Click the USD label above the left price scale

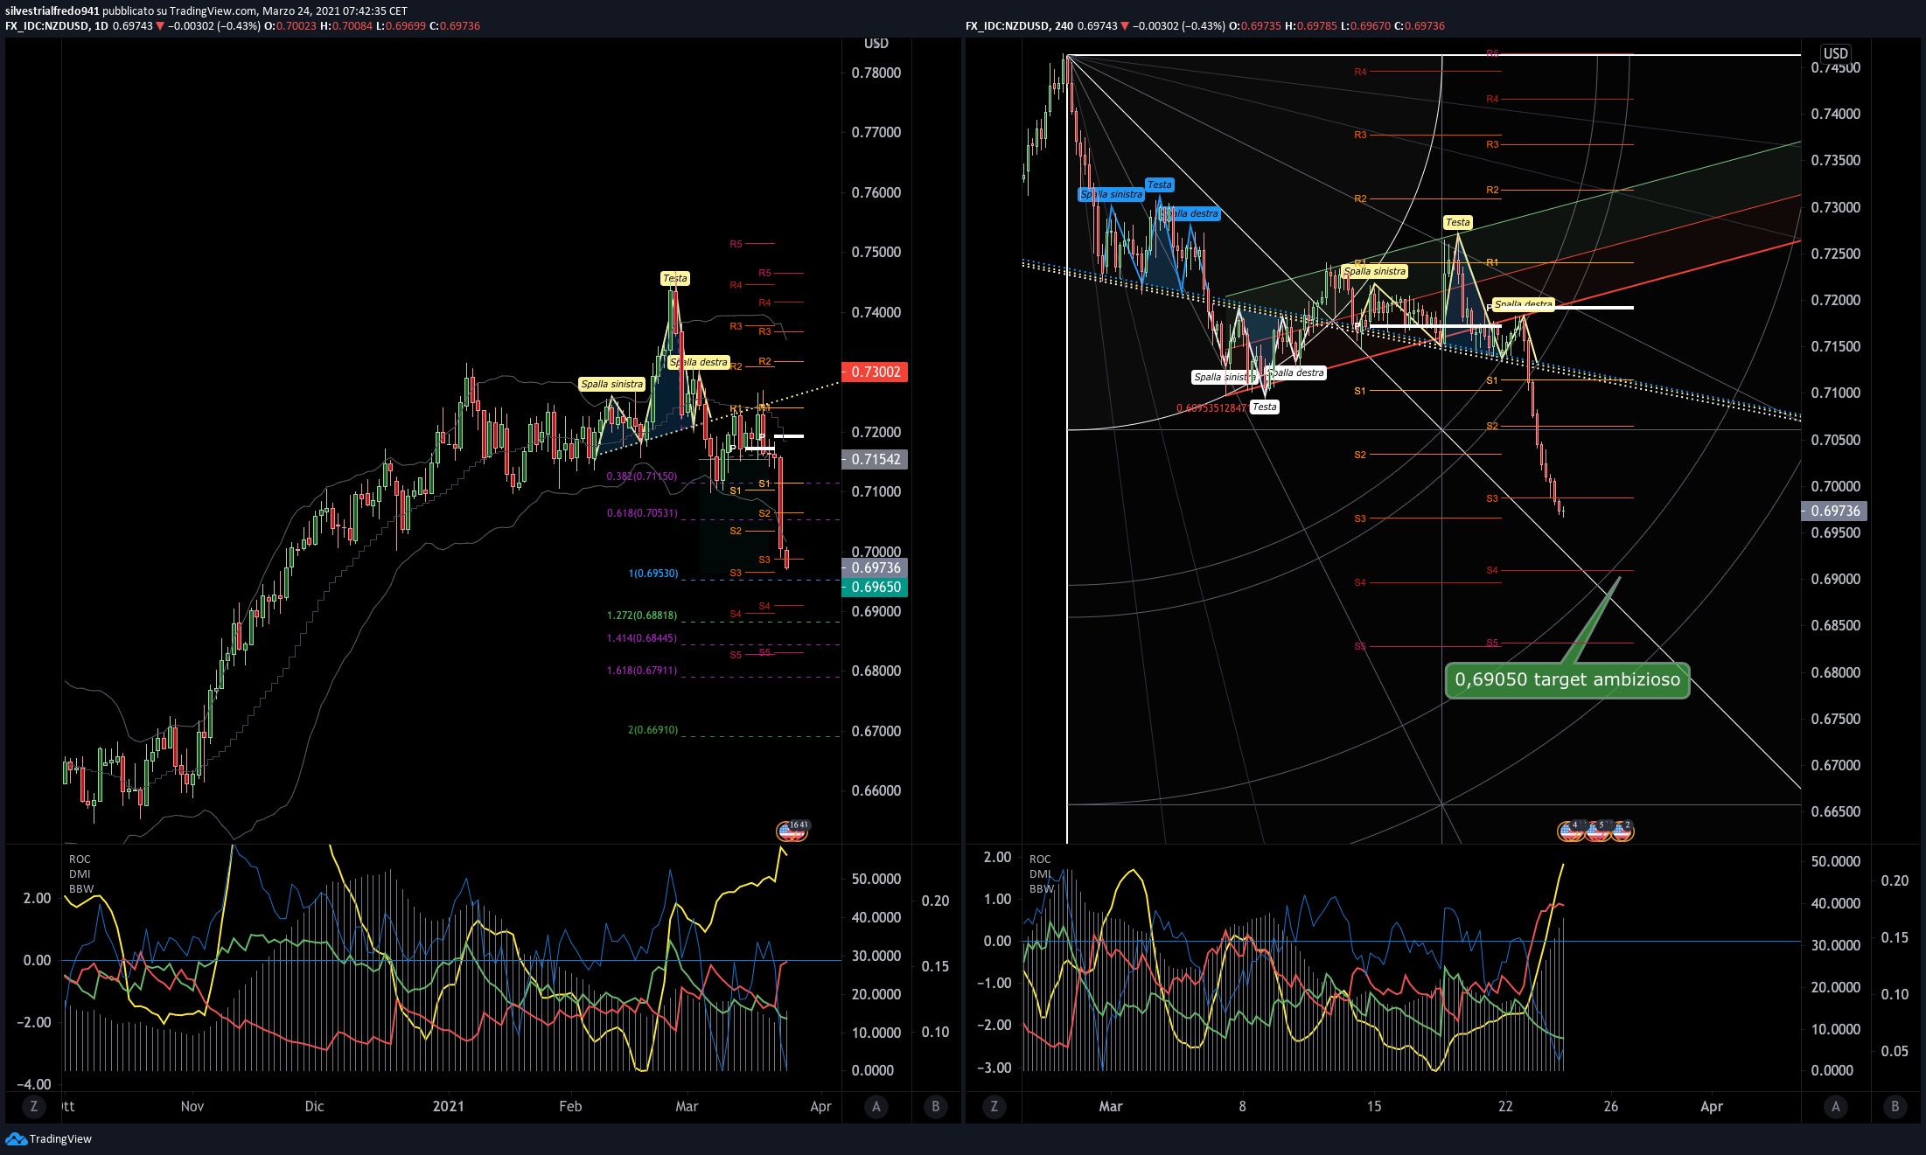click(876, 44)
